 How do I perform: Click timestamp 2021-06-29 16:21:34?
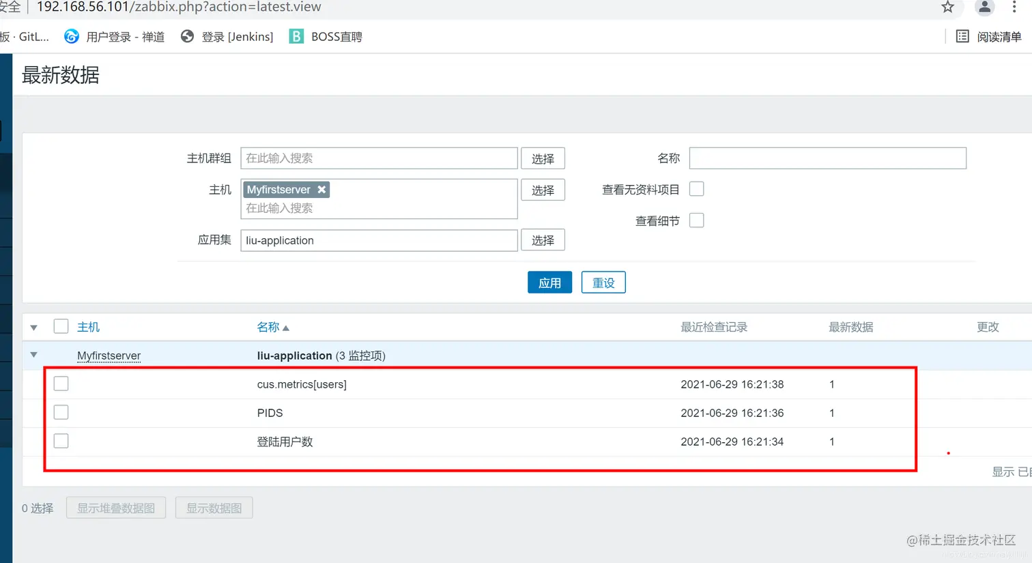coord(732,442)
